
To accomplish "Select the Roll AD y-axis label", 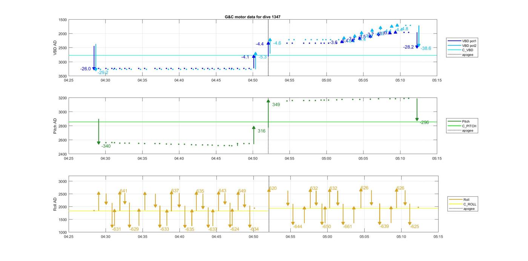I will coord(55,204).
